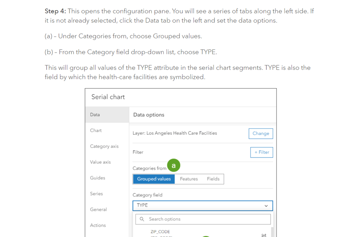Screen dimensions: 361x237
Task: Select the Grouped values option
Action: tap(154, 179)
